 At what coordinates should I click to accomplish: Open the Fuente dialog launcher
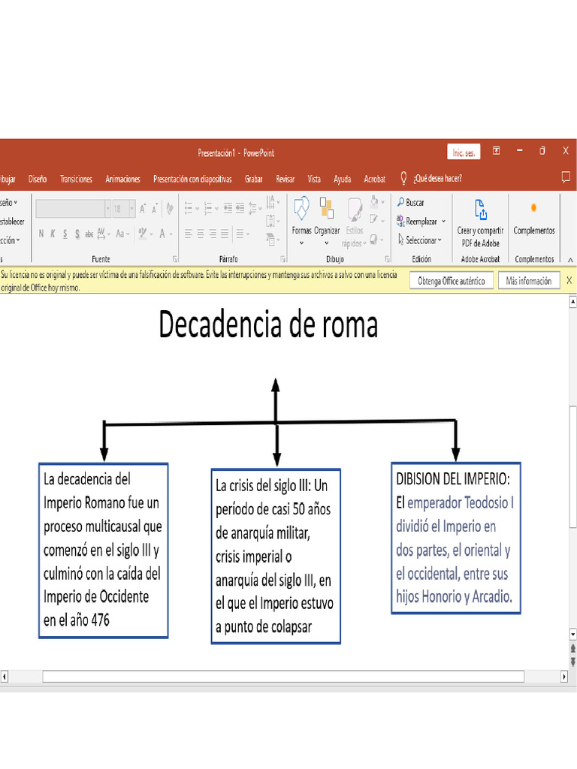[x=175, y=259]
